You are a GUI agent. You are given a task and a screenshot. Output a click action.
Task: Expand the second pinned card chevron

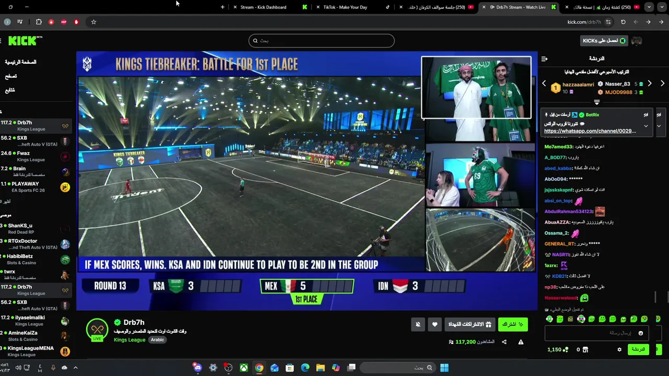(659, 126)
